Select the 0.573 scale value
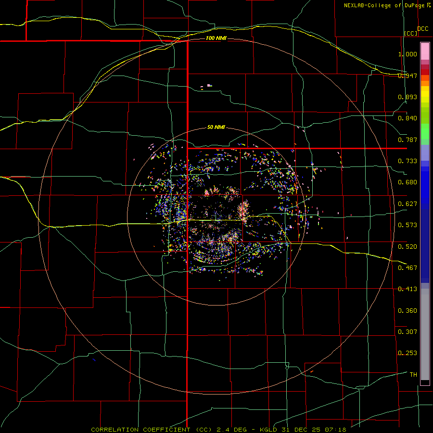The width and height of the screenshot is (433, 433). 408,225
